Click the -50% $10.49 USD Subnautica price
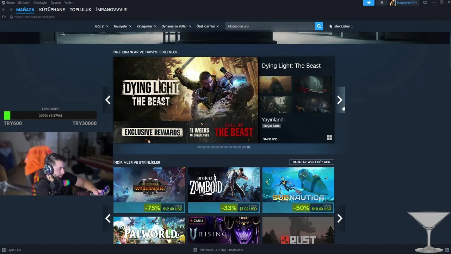451x254 pixels. (x=313, y=208)
